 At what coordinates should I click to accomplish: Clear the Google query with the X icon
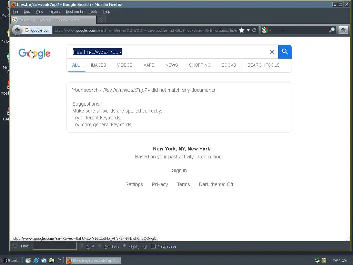pyautogui.click(x=272, y=52)
